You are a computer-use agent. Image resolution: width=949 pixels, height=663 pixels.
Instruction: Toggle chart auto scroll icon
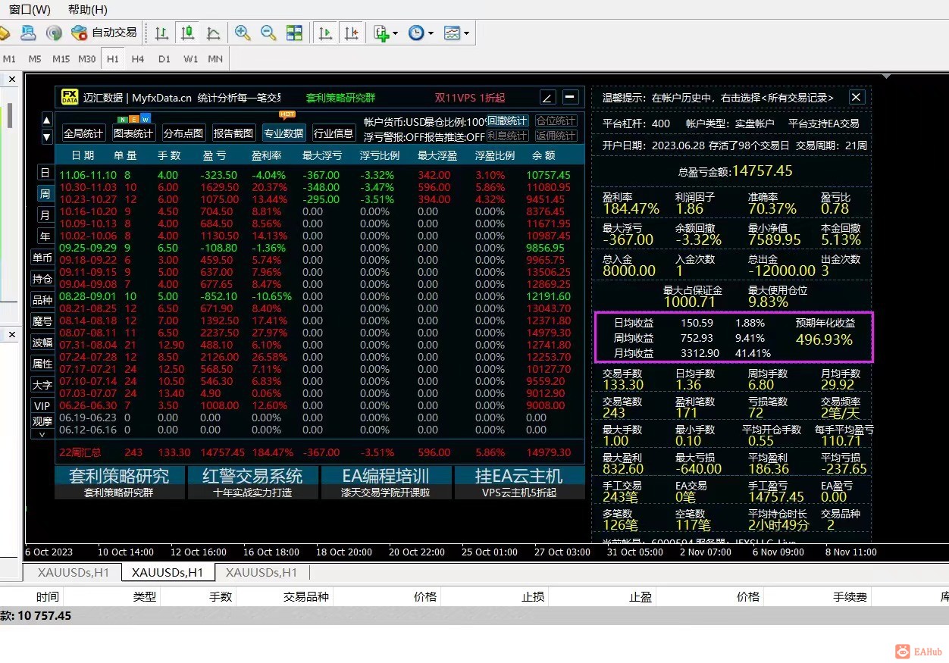tap(326, 33)
